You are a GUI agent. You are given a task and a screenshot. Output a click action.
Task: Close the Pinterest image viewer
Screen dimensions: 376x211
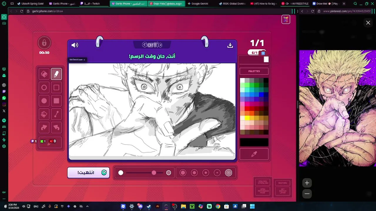point(368,23)
